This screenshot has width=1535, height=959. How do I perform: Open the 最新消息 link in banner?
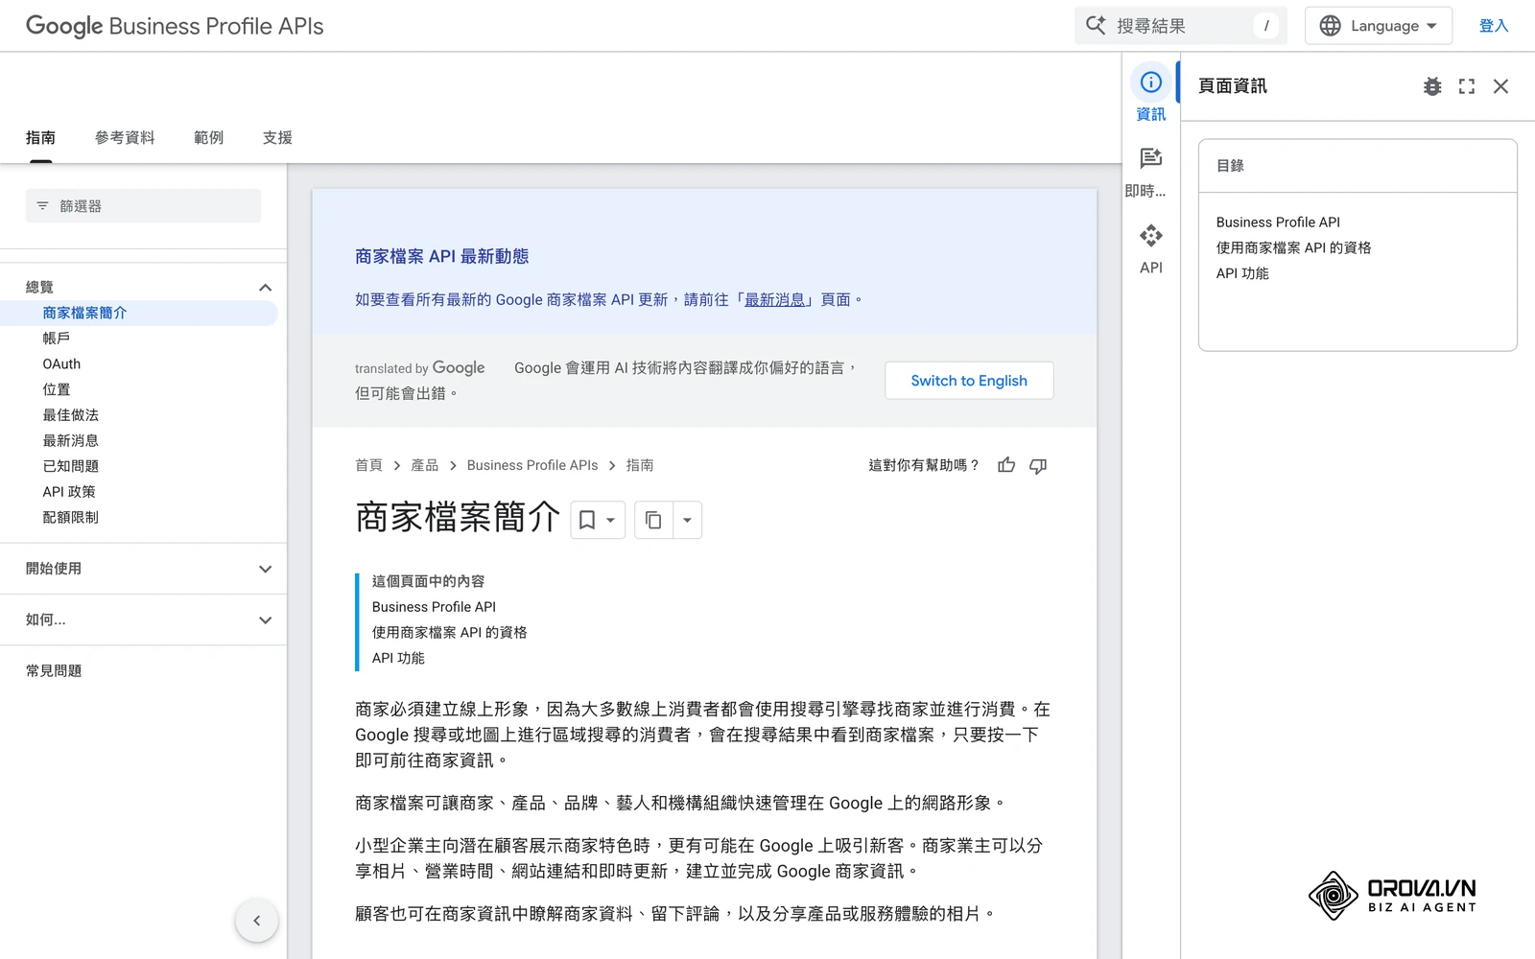click(x=774, y=299)
